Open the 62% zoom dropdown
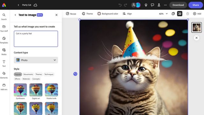This screenshot has height=115, width=204. [x=163, y=14]
